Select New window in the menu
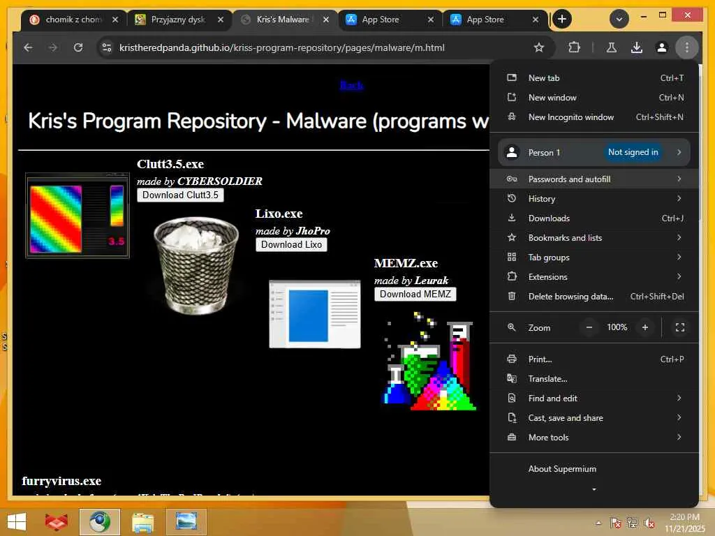 coord(594,98)
